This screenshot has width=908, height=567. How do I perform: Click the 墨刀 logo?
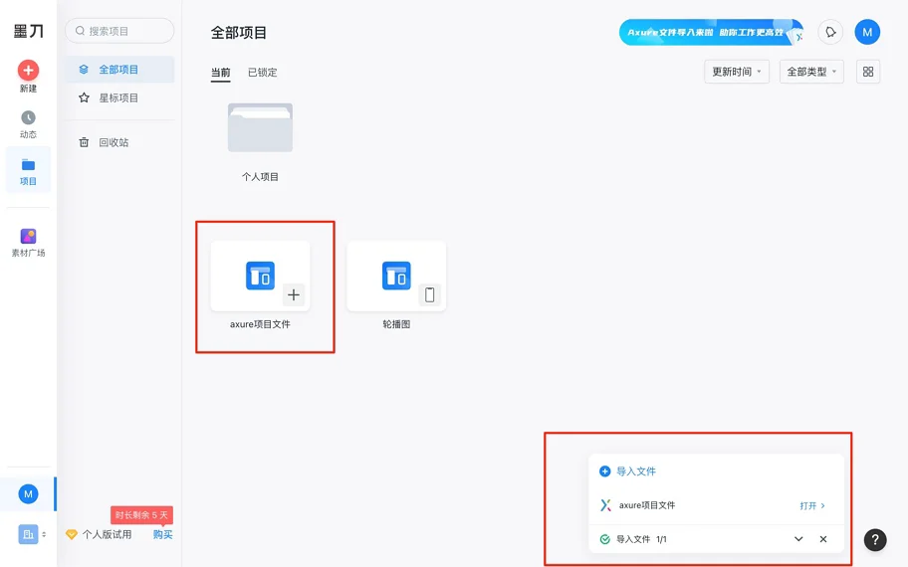pyautogui.click(x=28, y=31)
